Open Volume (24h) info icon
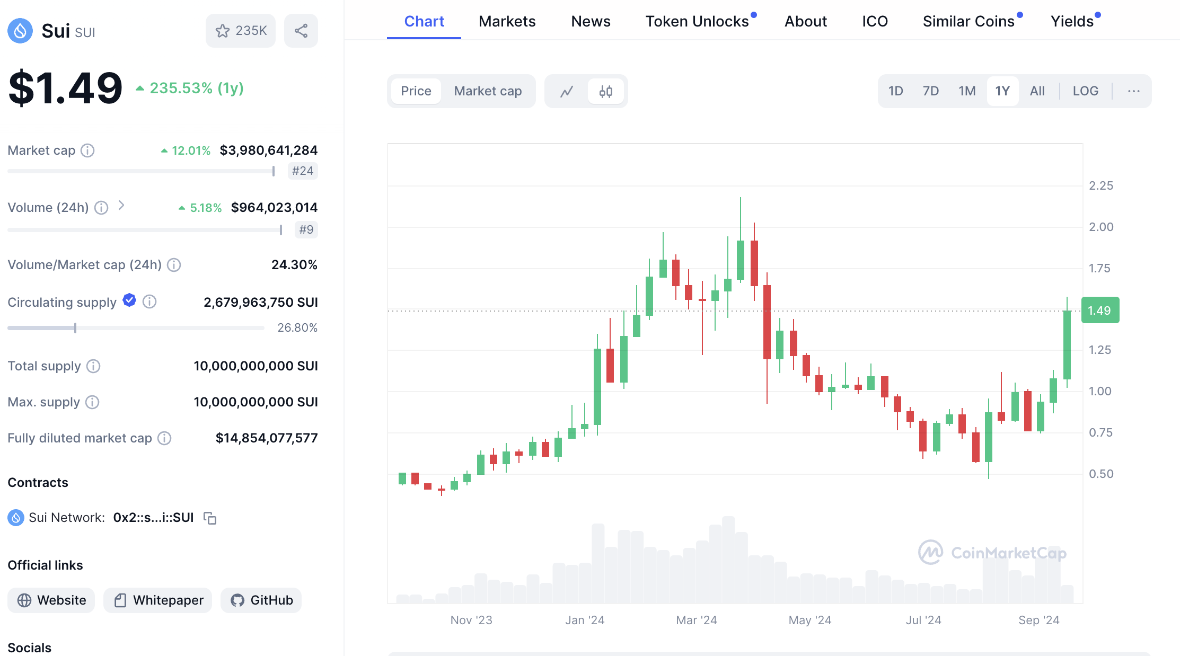Screen dimensions: 1180x656 point(101,208)
